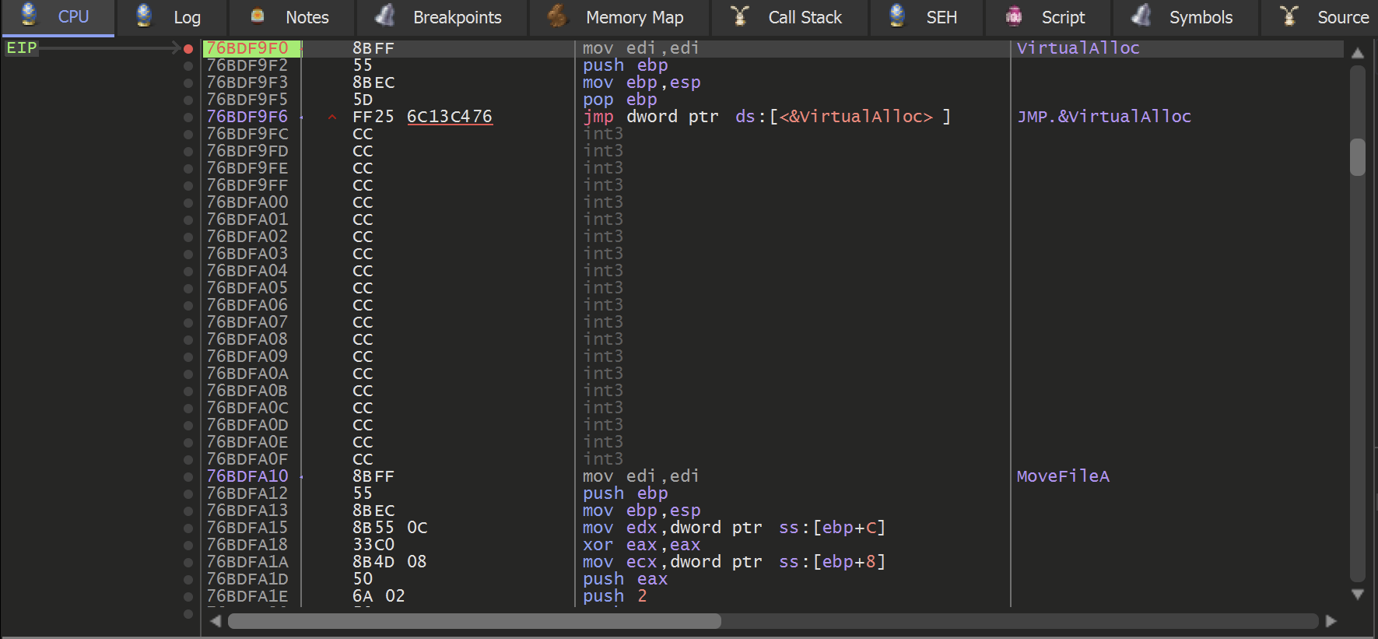The width and height of the screenshot is (1378, 639).
Task: Click the address 76BDF9F5
Action: (247, 100)
